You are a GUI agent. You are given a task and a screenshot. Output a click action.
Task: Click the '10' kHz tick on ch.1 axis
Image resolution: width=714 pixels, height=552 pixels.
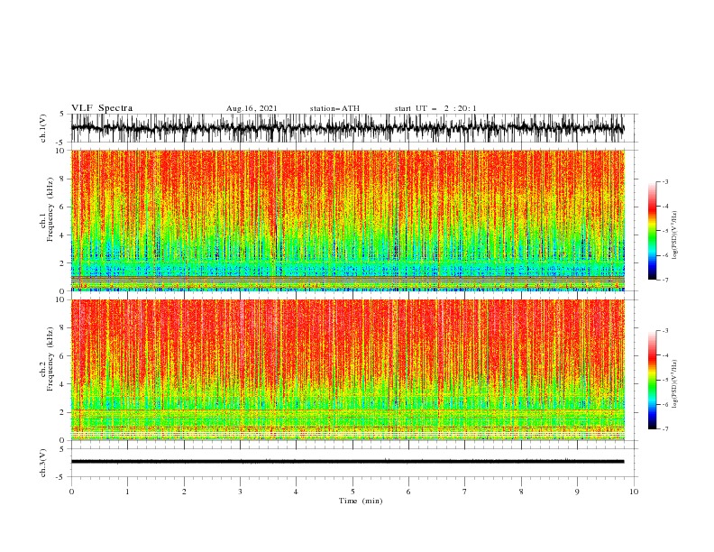[61, 151]
